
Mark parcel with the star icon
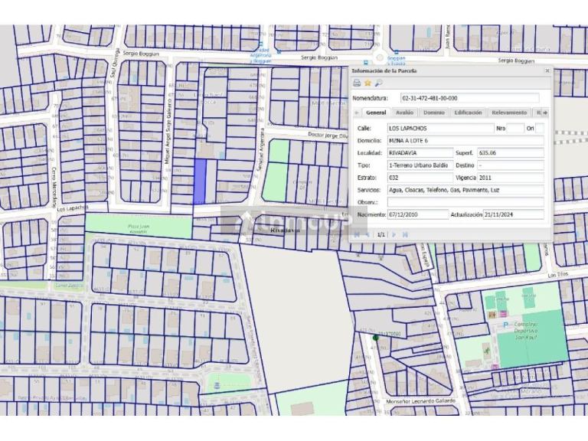pos(367,83)
